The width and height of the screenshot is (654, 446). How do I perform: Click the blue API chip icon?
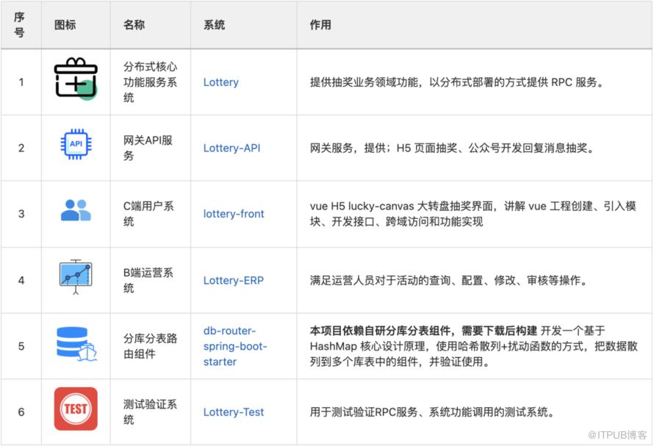76,144
